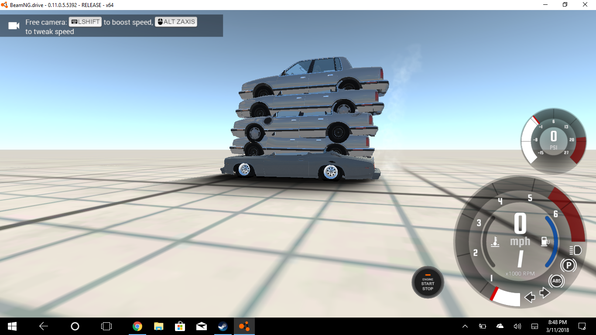Open the Action Center notifications
The width and height of the screenshot is (596, 335).
click(582, 326)
